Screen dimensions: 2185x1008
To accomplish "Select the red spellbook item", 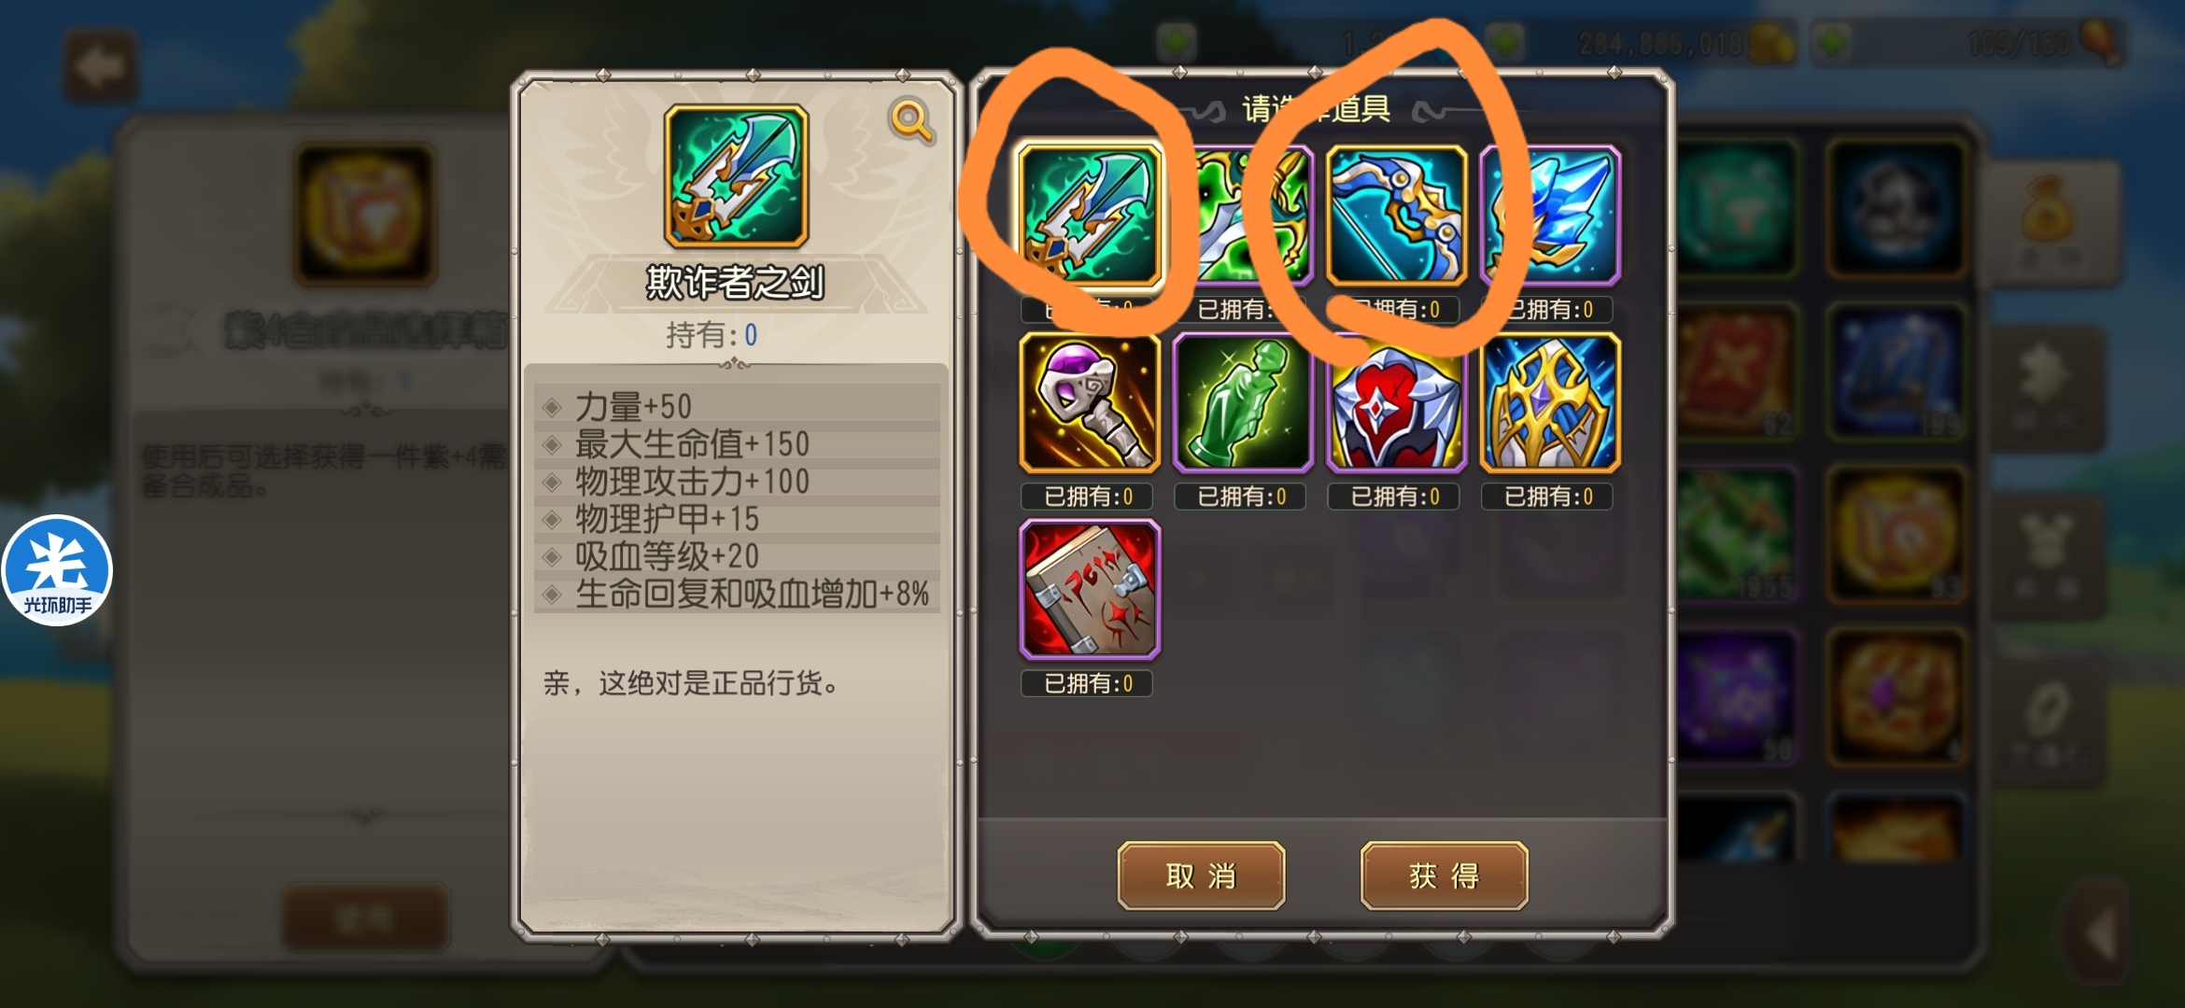I will tap(1090, 589).
